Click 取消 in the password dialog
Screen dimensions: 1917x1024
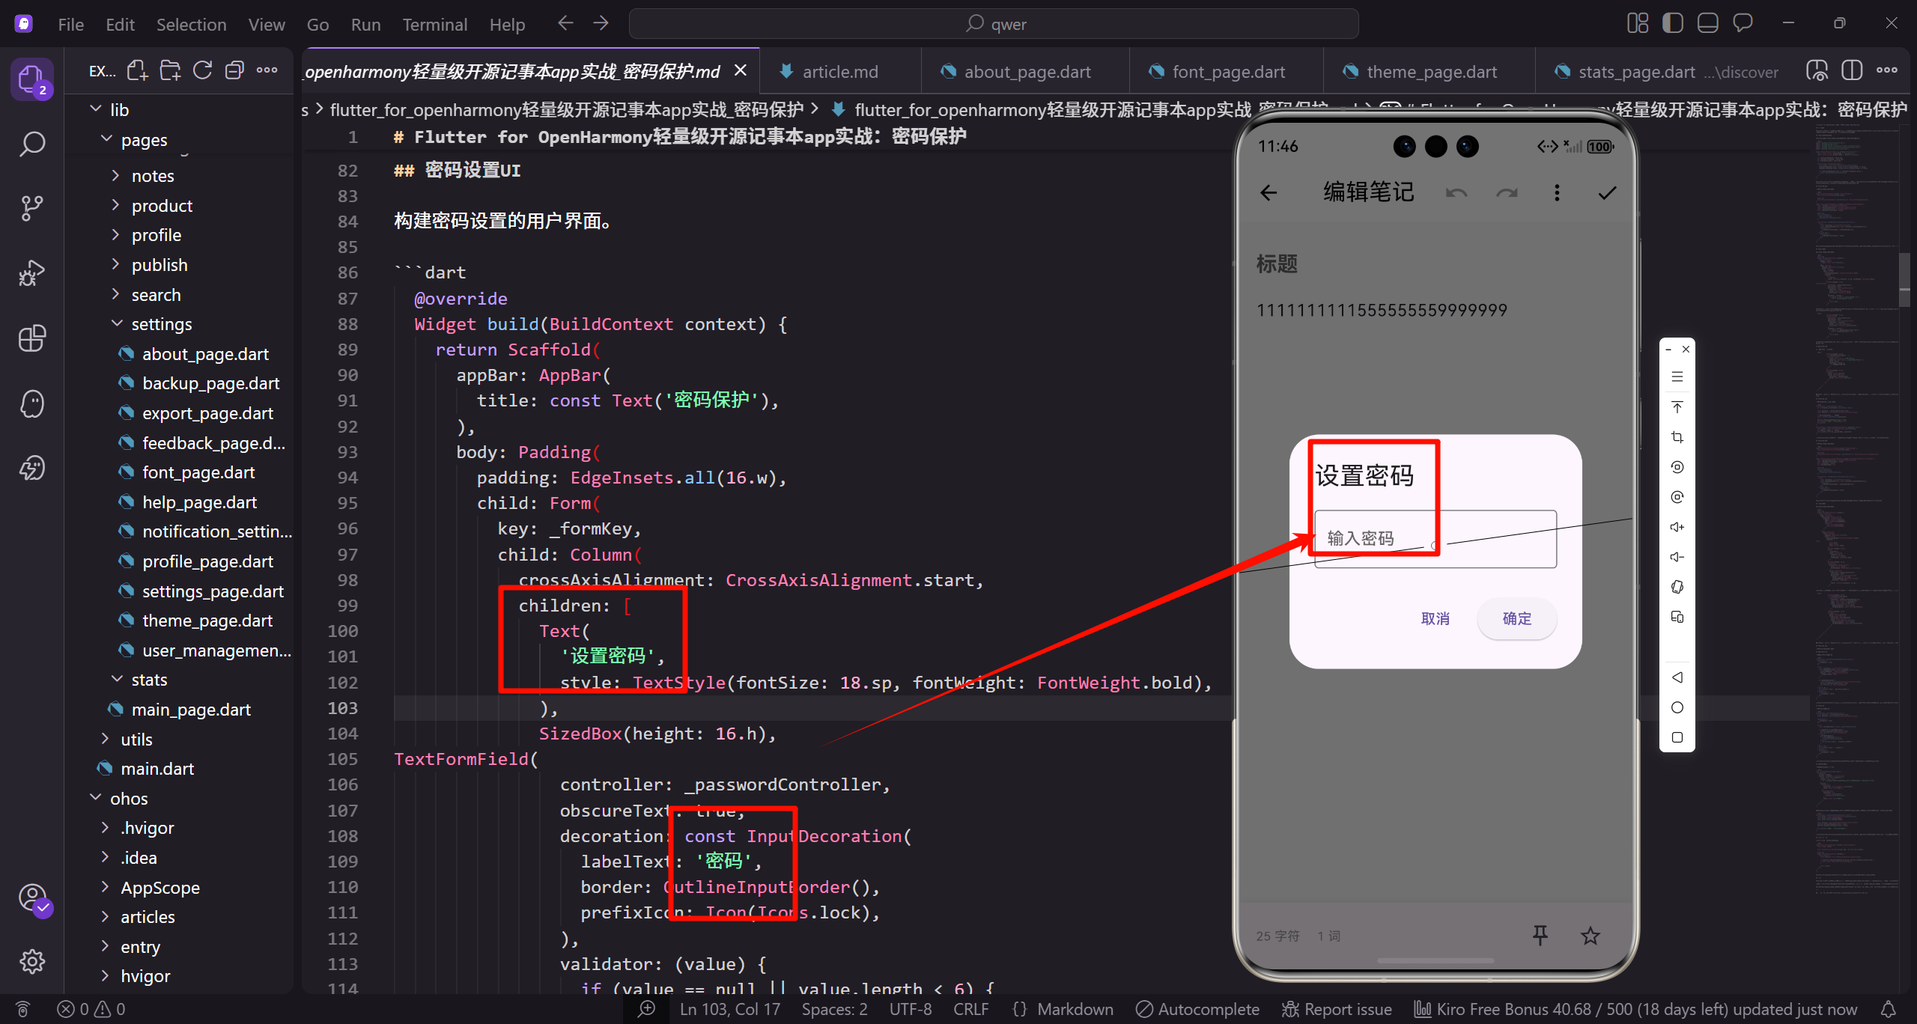1435,618
